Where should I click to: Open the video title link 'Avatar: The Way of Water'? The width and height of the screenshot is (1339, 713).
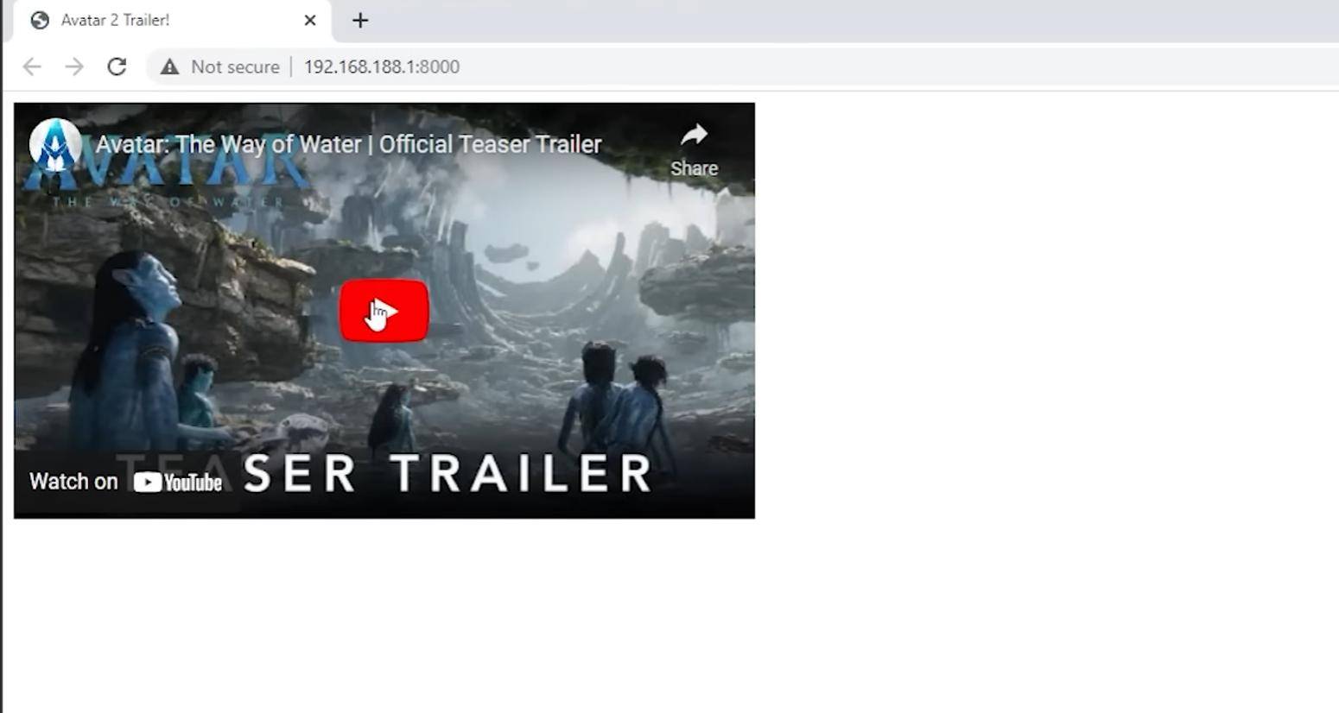tap(348, 144)
